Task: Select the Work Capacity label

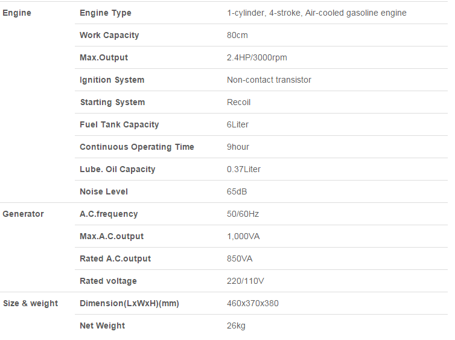Action: (x=109, y=36)
